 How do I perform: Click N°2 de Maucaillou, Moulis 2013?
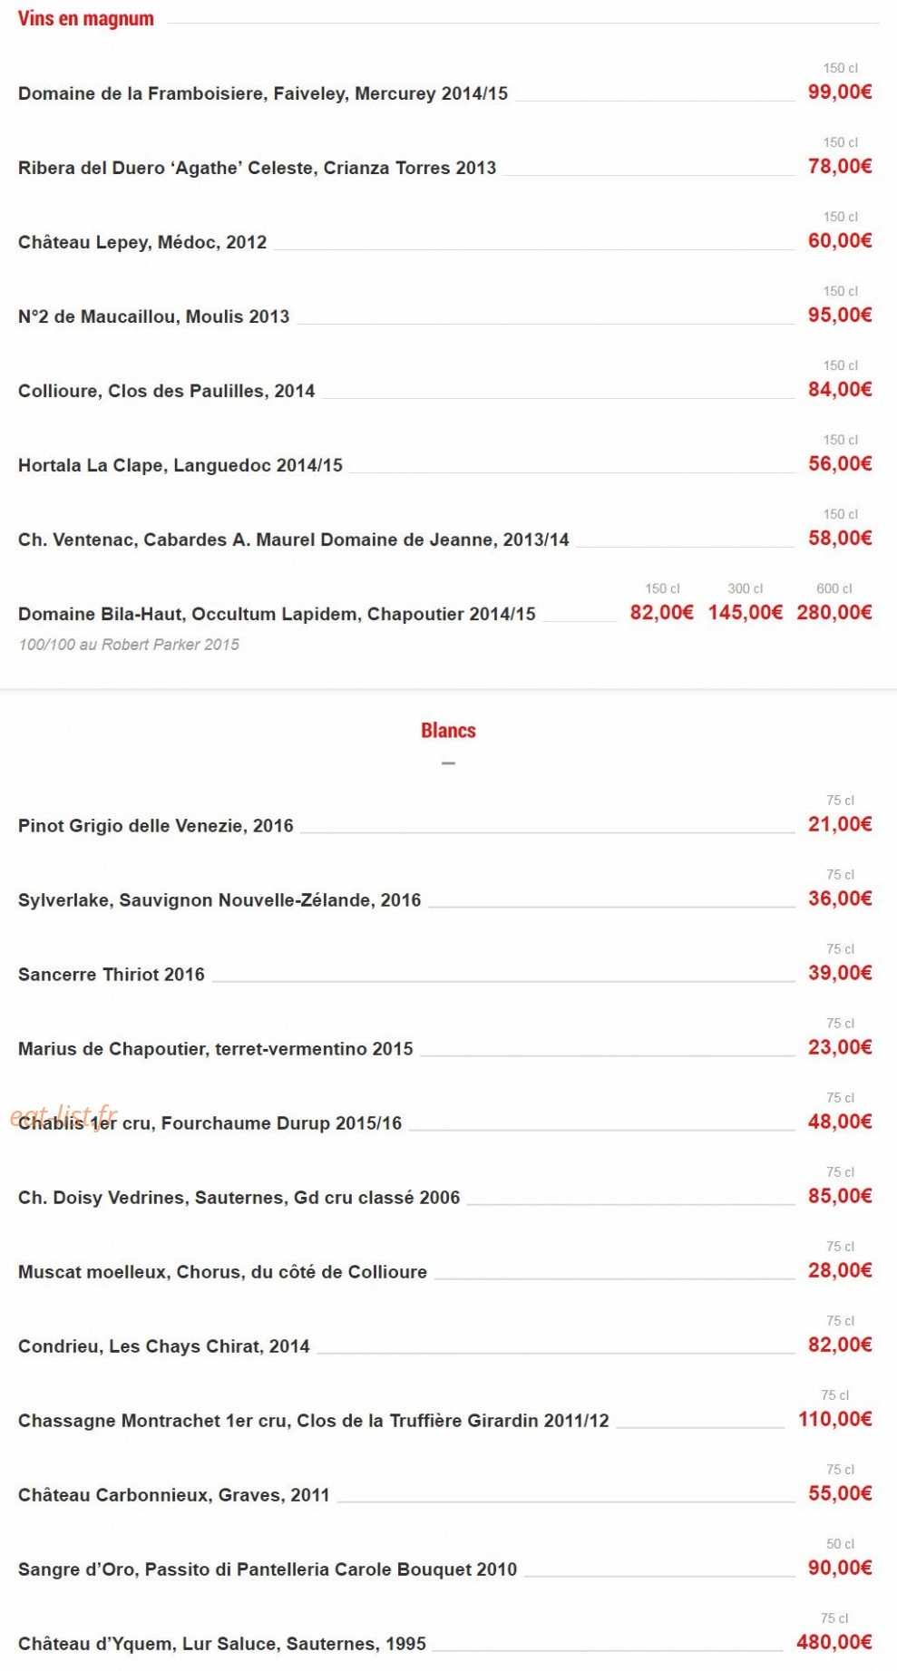point(154,316)
